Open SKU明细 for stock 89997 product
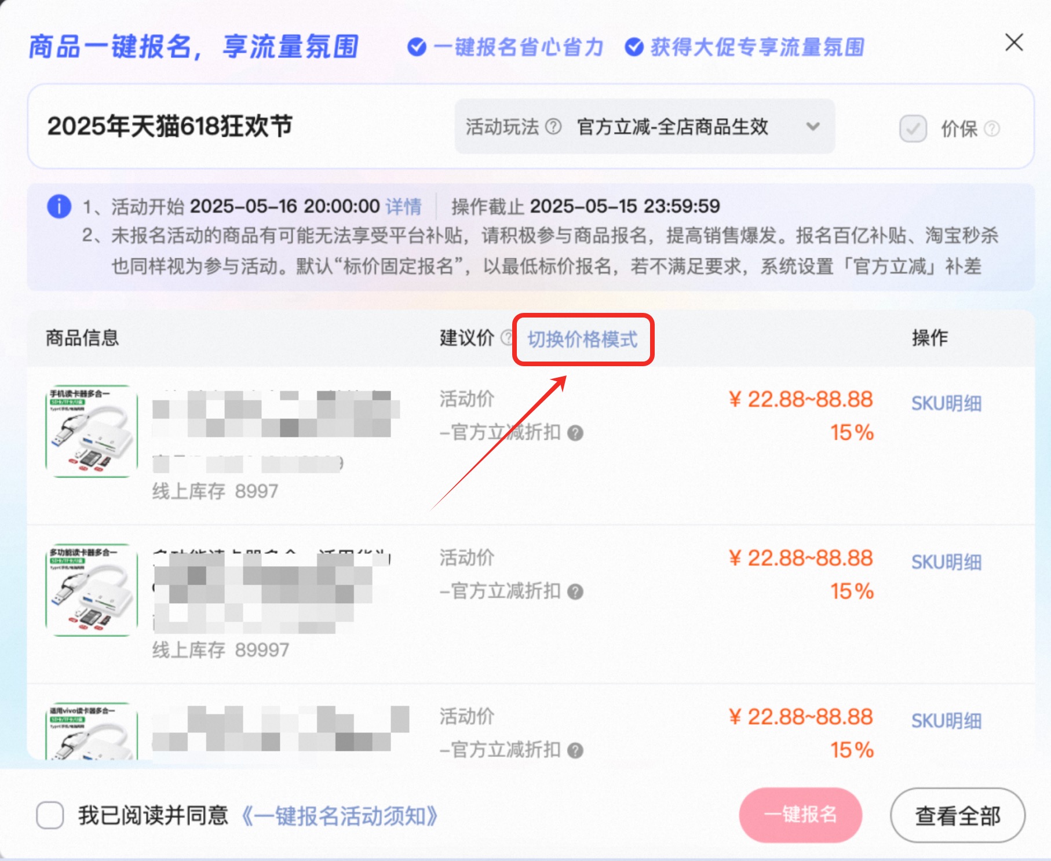This screenshot has width=1051, height=861. click(x=946, y=562)
